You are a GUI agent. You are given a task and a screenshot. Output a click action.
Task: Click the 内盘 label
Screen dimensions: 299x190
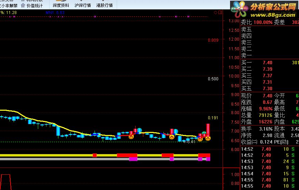point(279,122)
